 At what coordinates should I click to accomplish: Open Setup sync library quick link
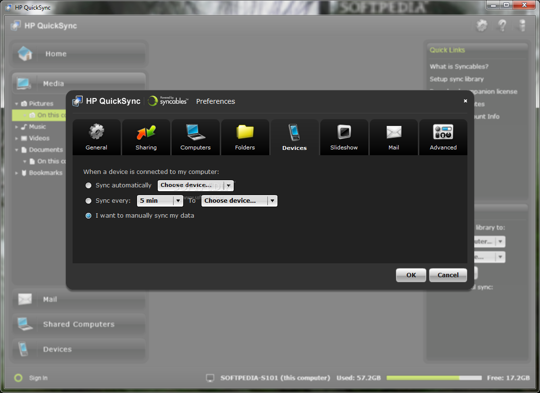(456, 79)
